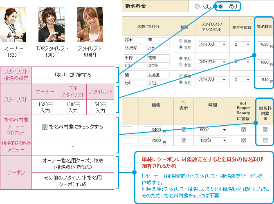Click the 1080 指名料 input field
Image resolution: width=274 pixels, height=204 pixels.
[263, 62]
